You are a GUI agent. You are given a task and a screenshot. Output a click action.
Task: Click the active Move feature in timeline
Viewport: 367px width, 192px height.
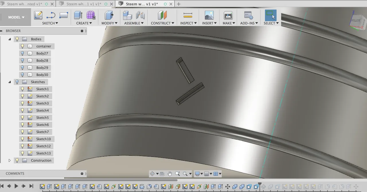pyautogui.click(x=228, y=187)
